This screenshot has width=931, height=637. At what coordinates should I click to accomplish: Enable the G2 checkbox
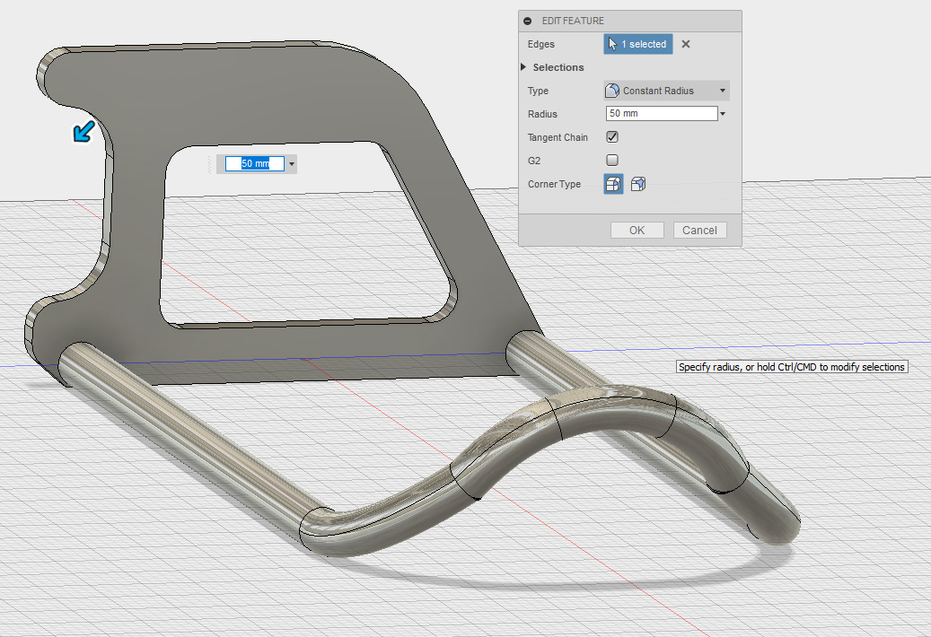[x=612, y=161]
